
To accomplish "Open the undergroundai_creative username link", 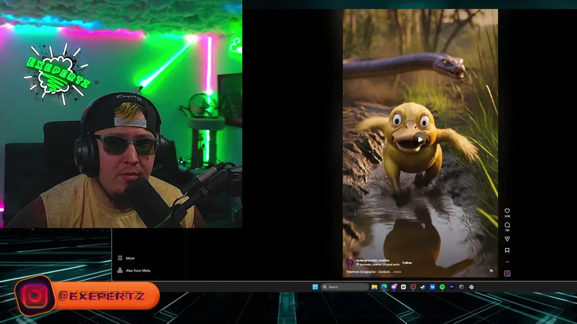I will click(x=372, y=261).
